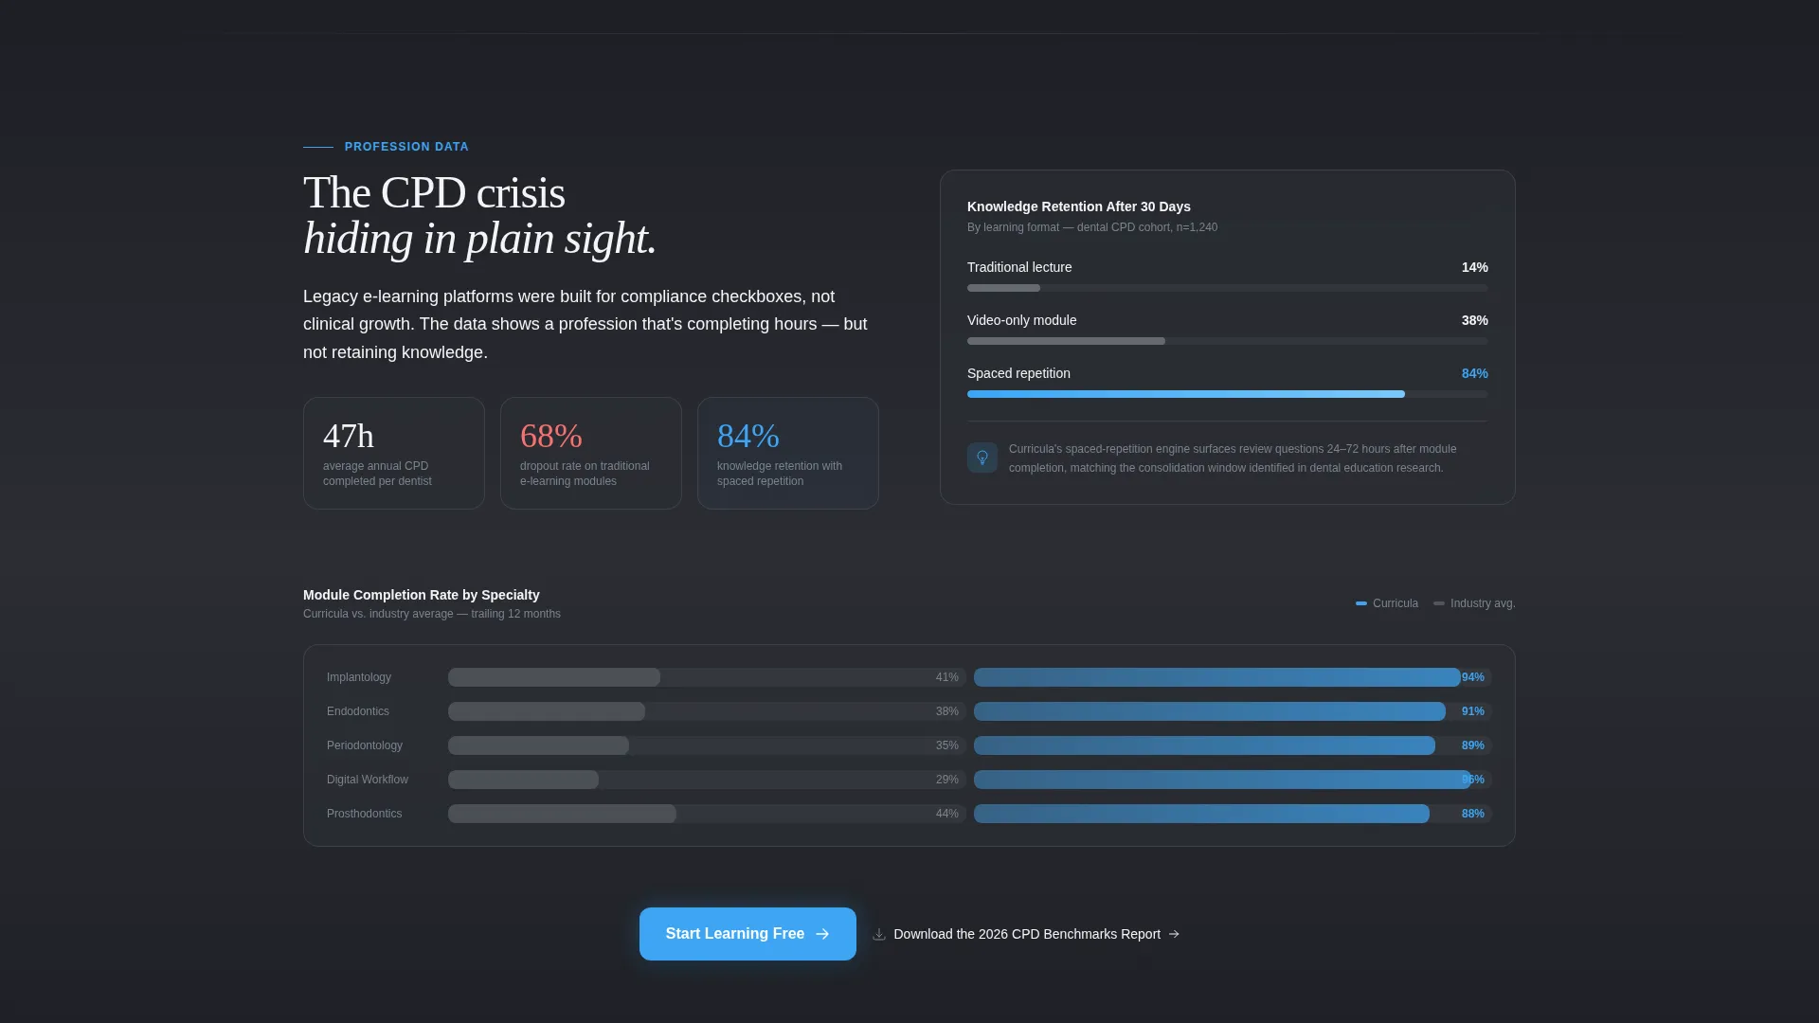Click the PROFESSION DATA eyebrow label
Viewport: 1819px width, 1023px height.
click(x=406, y=147)
